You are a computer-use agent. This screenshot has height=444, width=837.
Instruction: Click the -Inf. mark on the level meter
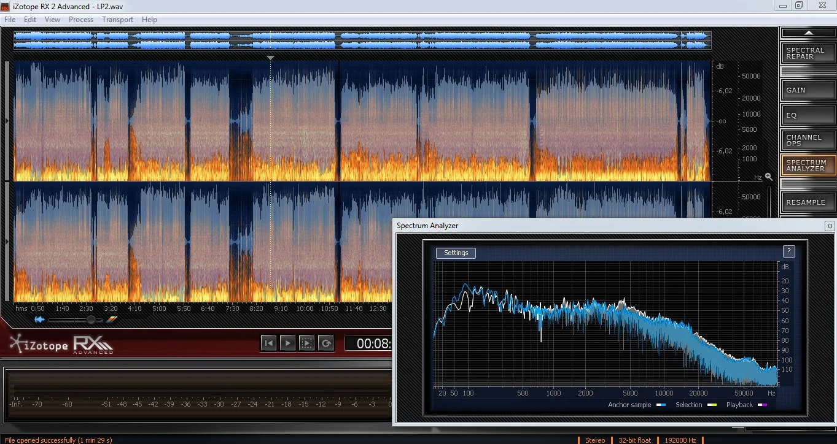click(x=16, y=404)
